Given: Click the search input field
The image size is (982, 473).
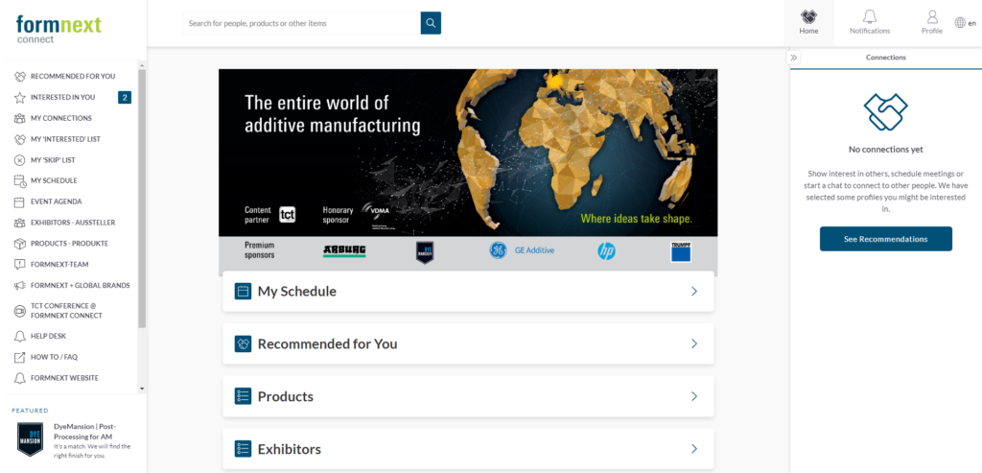Looking at the screenshot, I should pyautogui.click(x=301, y=23).
